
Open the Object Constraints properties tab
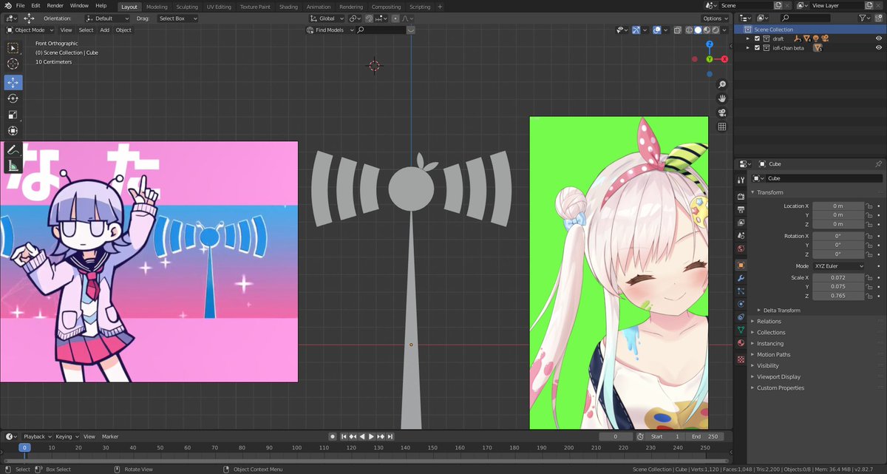[x=741, y=317]
